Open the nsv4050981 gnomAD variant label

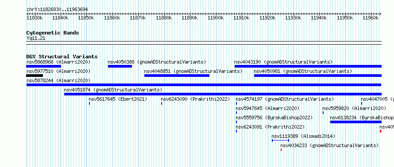tap(303, 71)
